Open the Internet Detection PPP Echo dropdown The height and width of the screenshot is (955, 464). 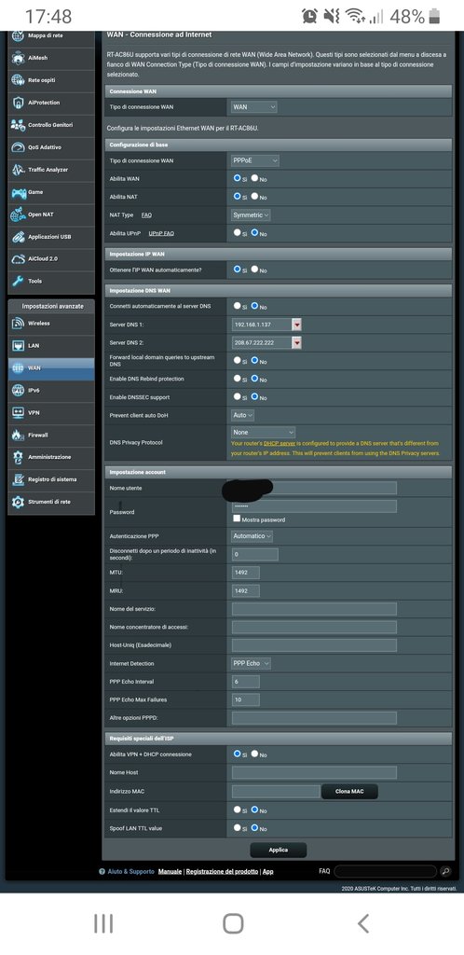(x=252, y=663)
